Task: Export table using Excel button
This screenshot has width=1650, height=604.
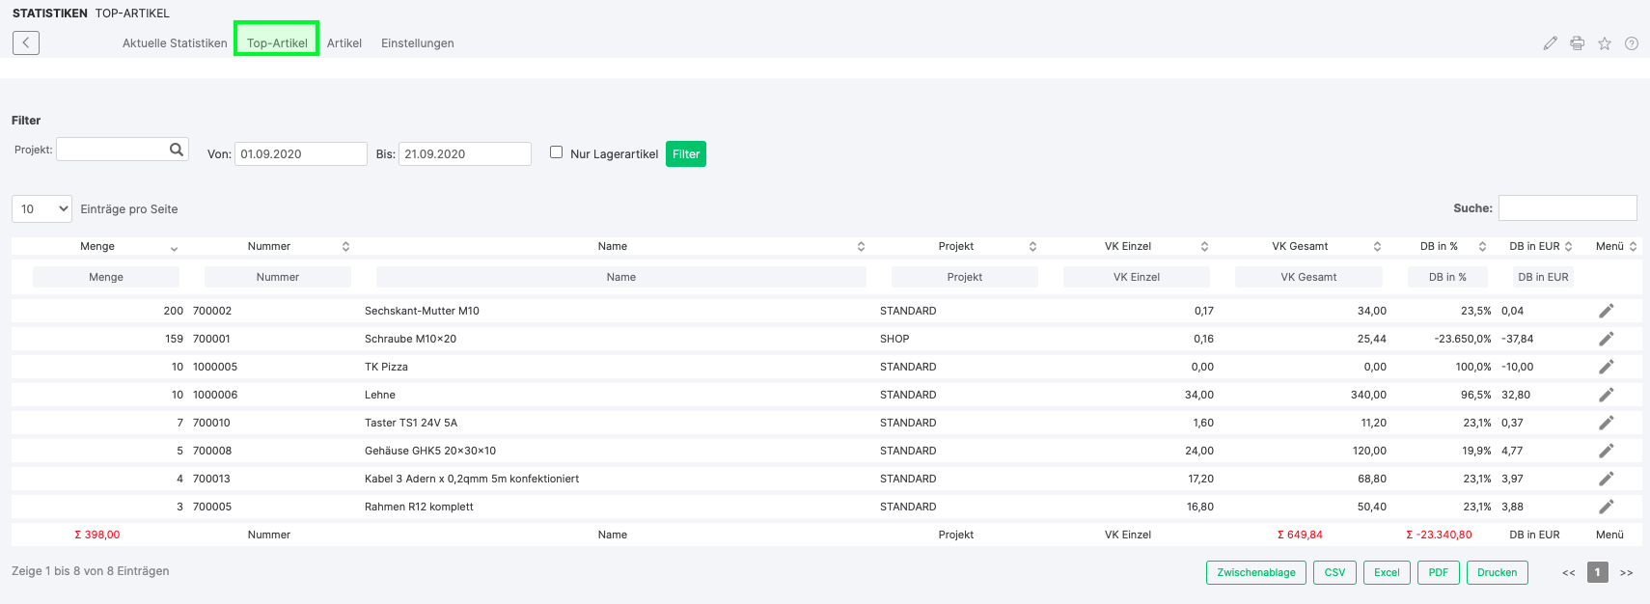Action: click(1386, 572)
